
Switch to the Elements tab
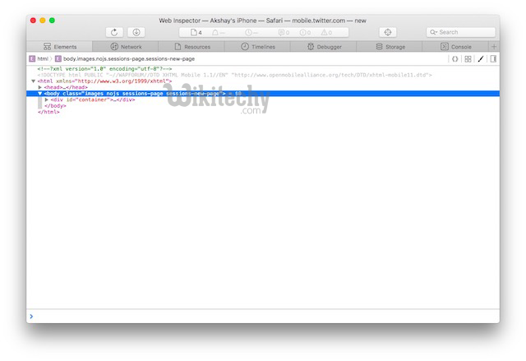(59, 47)
